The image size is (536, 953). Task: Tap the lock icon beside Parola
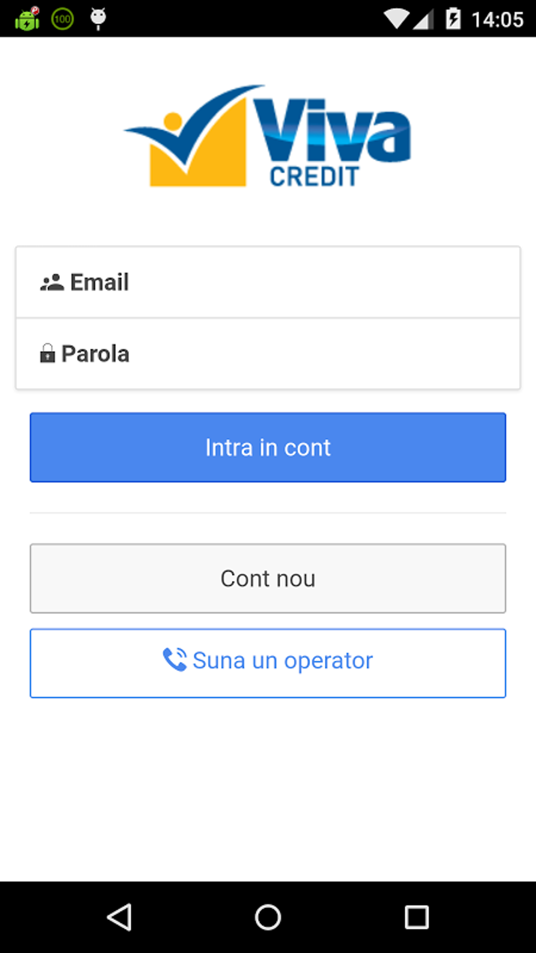point(47,354)
